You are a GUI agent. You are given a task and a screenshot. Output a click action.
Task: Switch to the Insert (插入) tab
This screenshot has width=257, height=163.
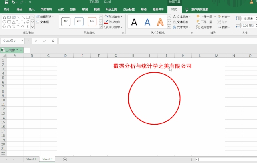click(x=31, y=10)
